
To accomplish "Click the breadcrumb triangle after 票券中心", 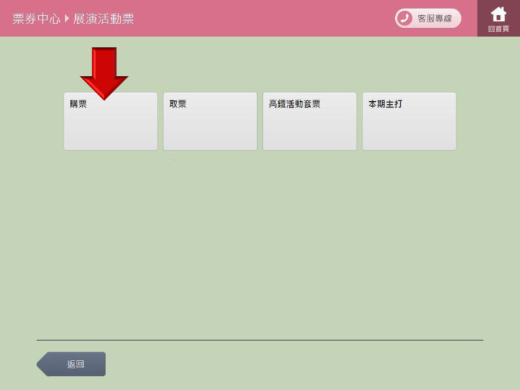I will click(67, 19).
